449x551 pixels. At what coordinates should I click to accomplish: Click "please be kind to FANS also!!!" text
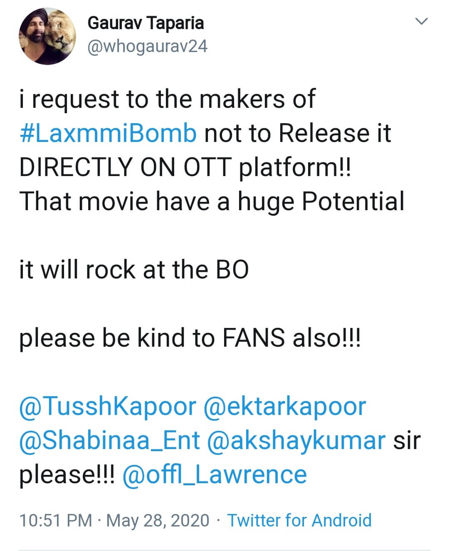click(190, 338)
